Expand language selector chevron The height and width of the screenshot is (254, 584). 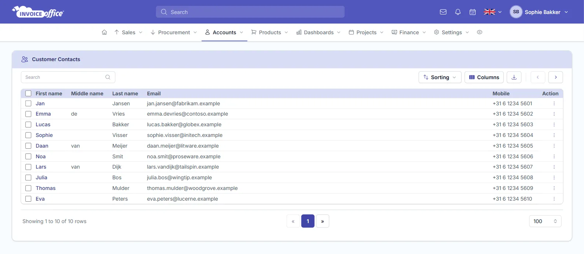pos(500,12)
